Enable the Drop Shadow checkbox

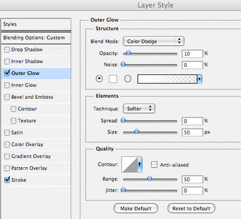(x=7, y=50)
